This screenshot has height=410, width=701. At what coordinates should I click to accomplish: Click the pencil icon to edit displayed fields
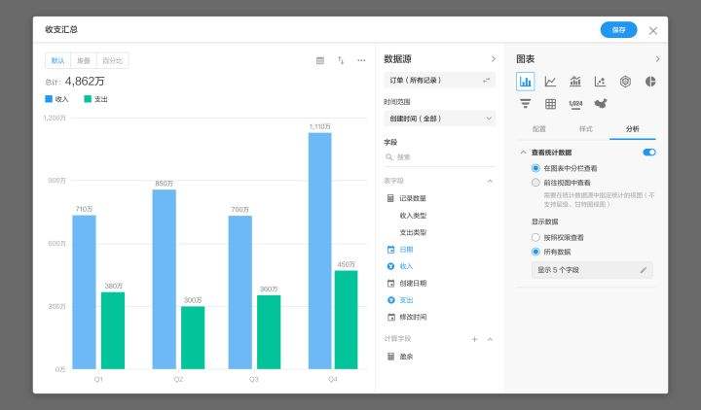click(x=643, y=270)
